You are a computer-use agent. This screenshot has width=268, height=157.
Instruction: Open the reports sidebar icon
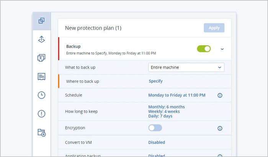(x=41, y=77)
